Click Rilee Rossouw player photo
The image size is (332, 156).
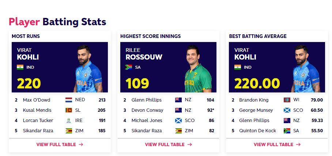pyautogui.click(x=197, y=69)
